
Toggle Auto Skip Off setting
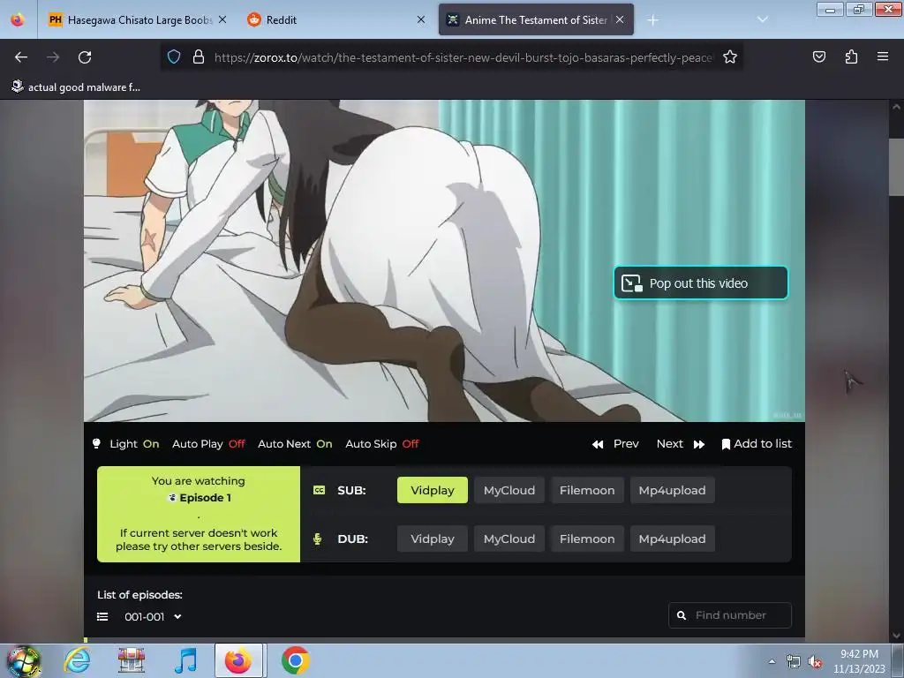coord(382,444)
